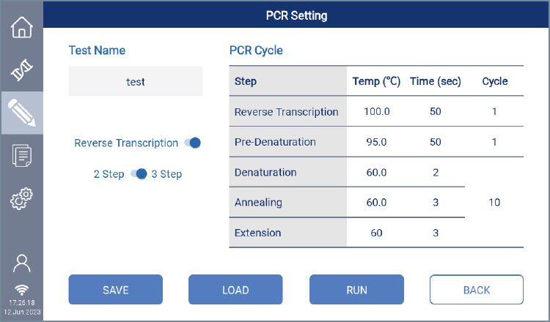The width and height of the screenshot is (550, 322).
Task: Edit the cycle count value 10
Action: [494, 202]
